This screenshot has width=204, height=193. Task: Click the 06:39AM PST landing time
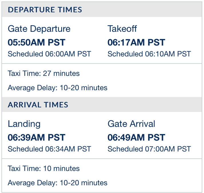point(37,137)
